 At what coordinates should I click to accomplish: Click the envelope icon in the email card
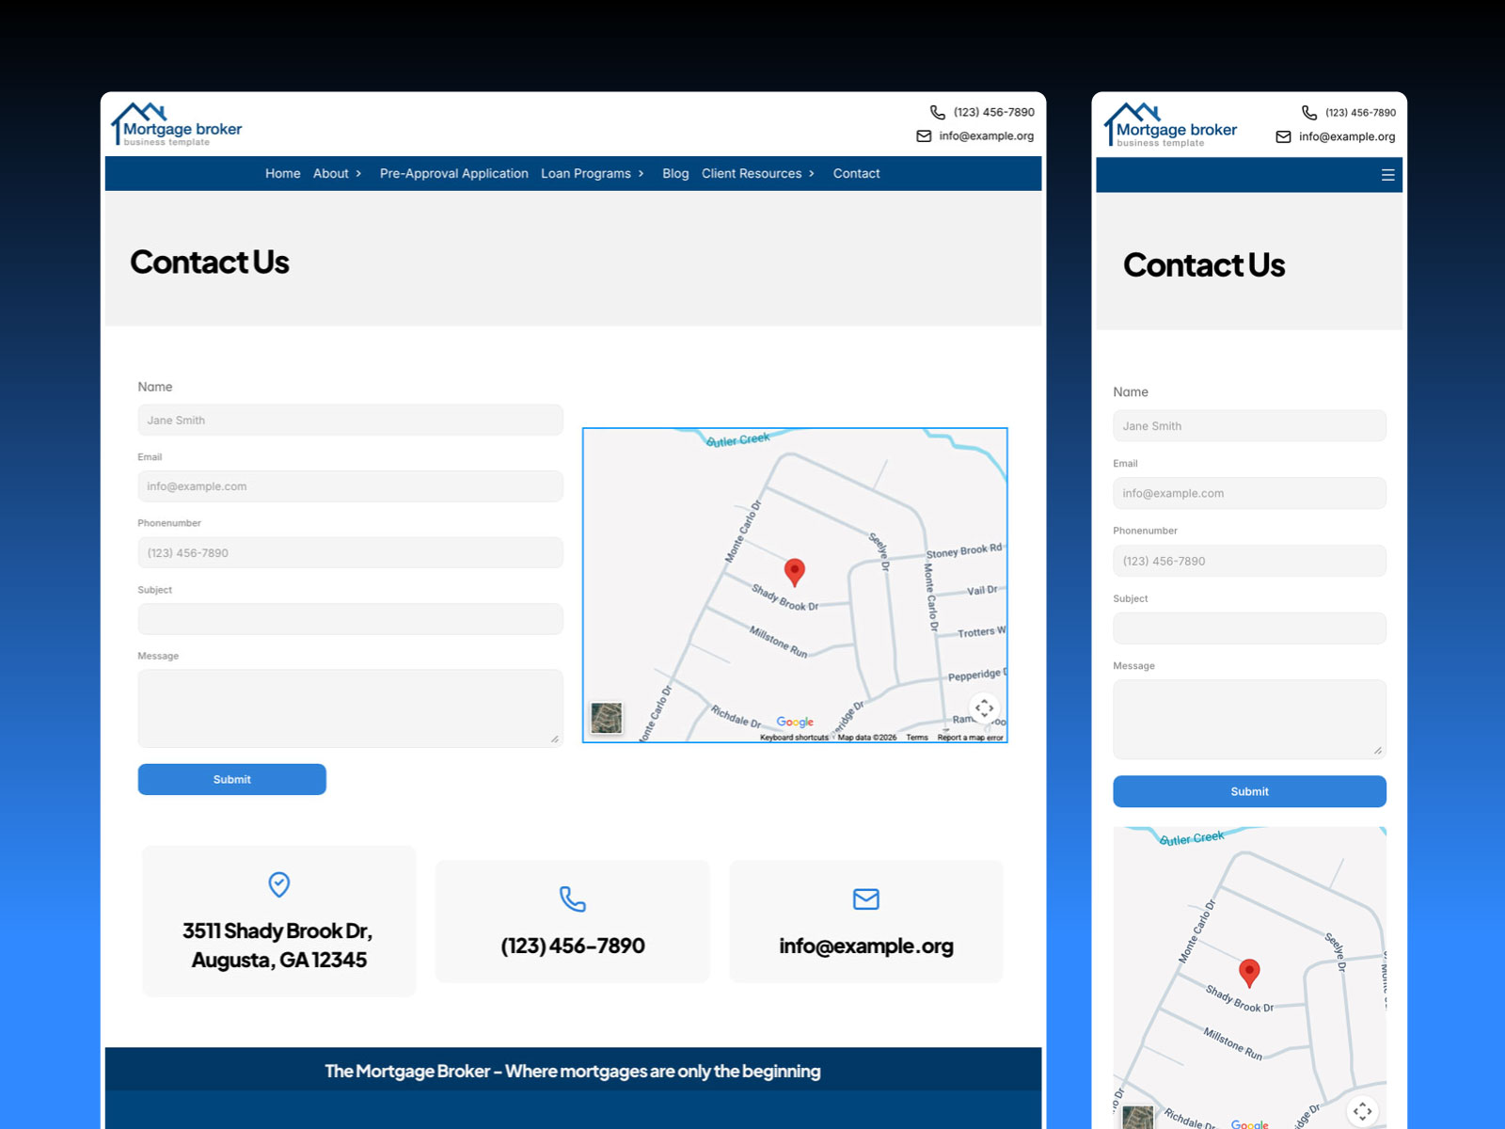(x=866, y=899)
